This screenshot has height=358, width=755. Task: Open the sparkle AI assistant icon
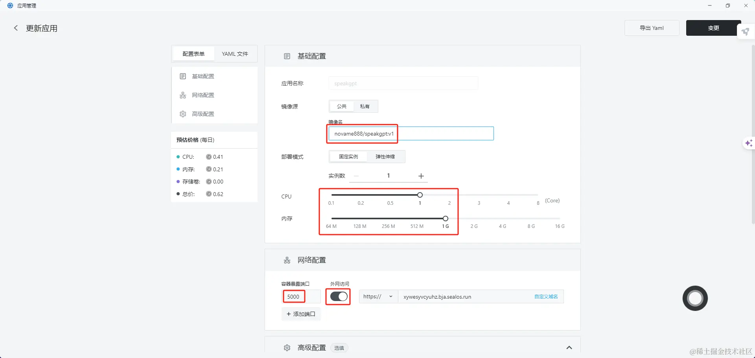pos(748,143)
